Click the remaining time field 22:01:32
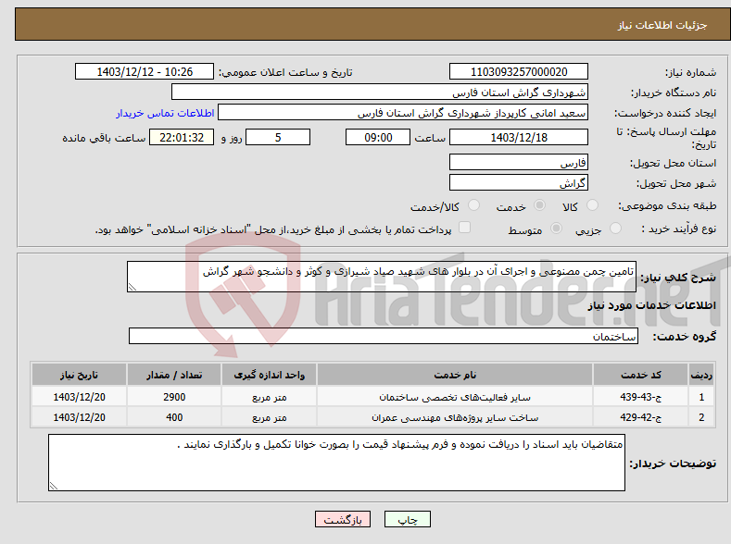 point(182,137)
